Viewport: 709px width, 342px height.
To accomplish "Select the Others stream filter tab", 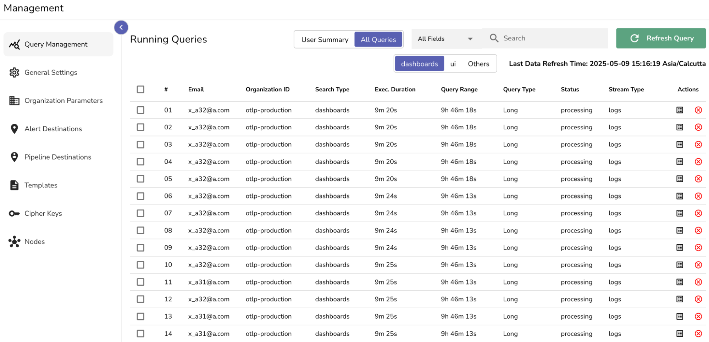I will 478,63.
